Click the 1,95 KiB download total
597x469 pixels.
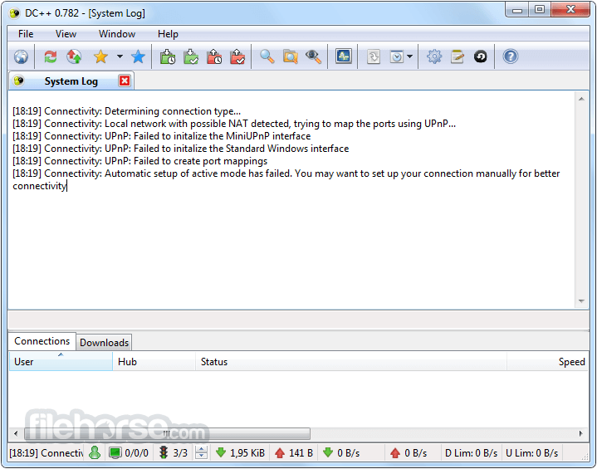[x=241, y=453]
